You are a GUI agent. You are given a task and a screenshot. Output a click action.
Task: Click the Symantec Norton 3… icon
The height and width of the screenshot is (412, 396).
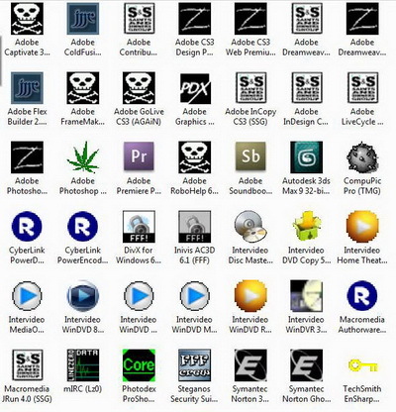(x=250, y=365)
